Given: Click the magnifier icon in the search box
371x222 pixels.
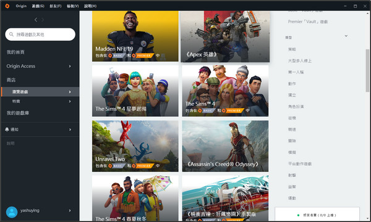Looking at the screenshot, I should point(11,35).
